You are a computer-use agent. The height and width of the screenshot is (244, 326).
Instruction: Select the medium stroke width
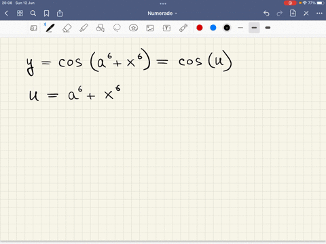click(254, 28)
